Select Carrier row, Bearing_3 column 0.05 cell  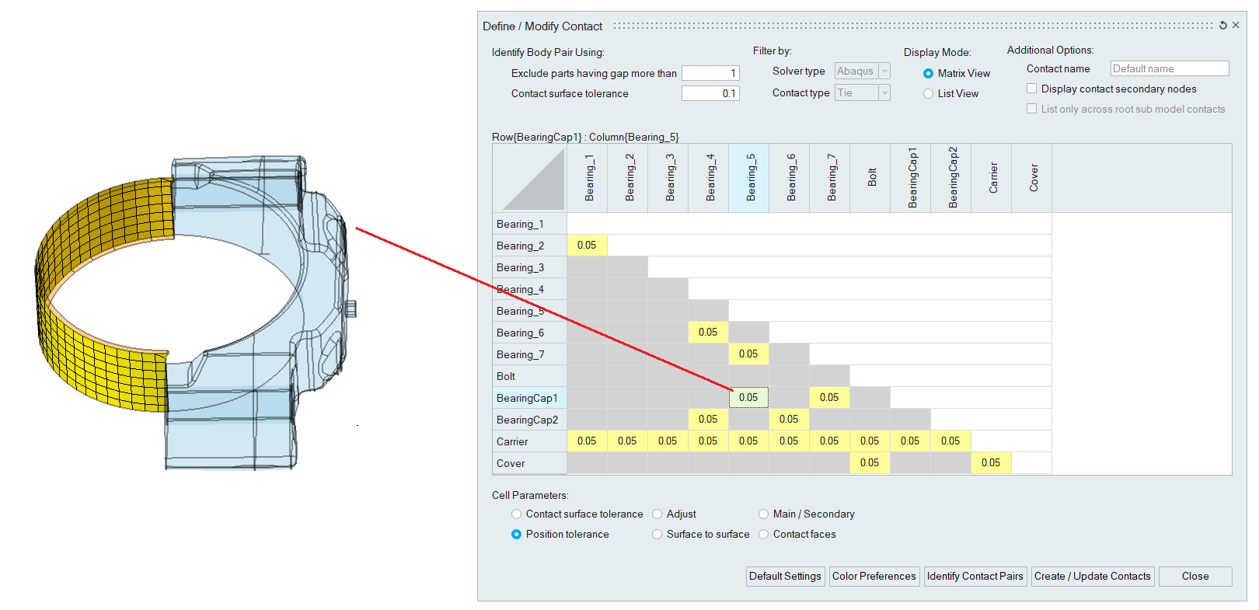tap(668, 441)
